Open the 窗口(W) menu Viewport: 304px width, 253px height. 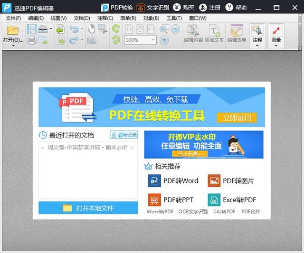(198, 18)
